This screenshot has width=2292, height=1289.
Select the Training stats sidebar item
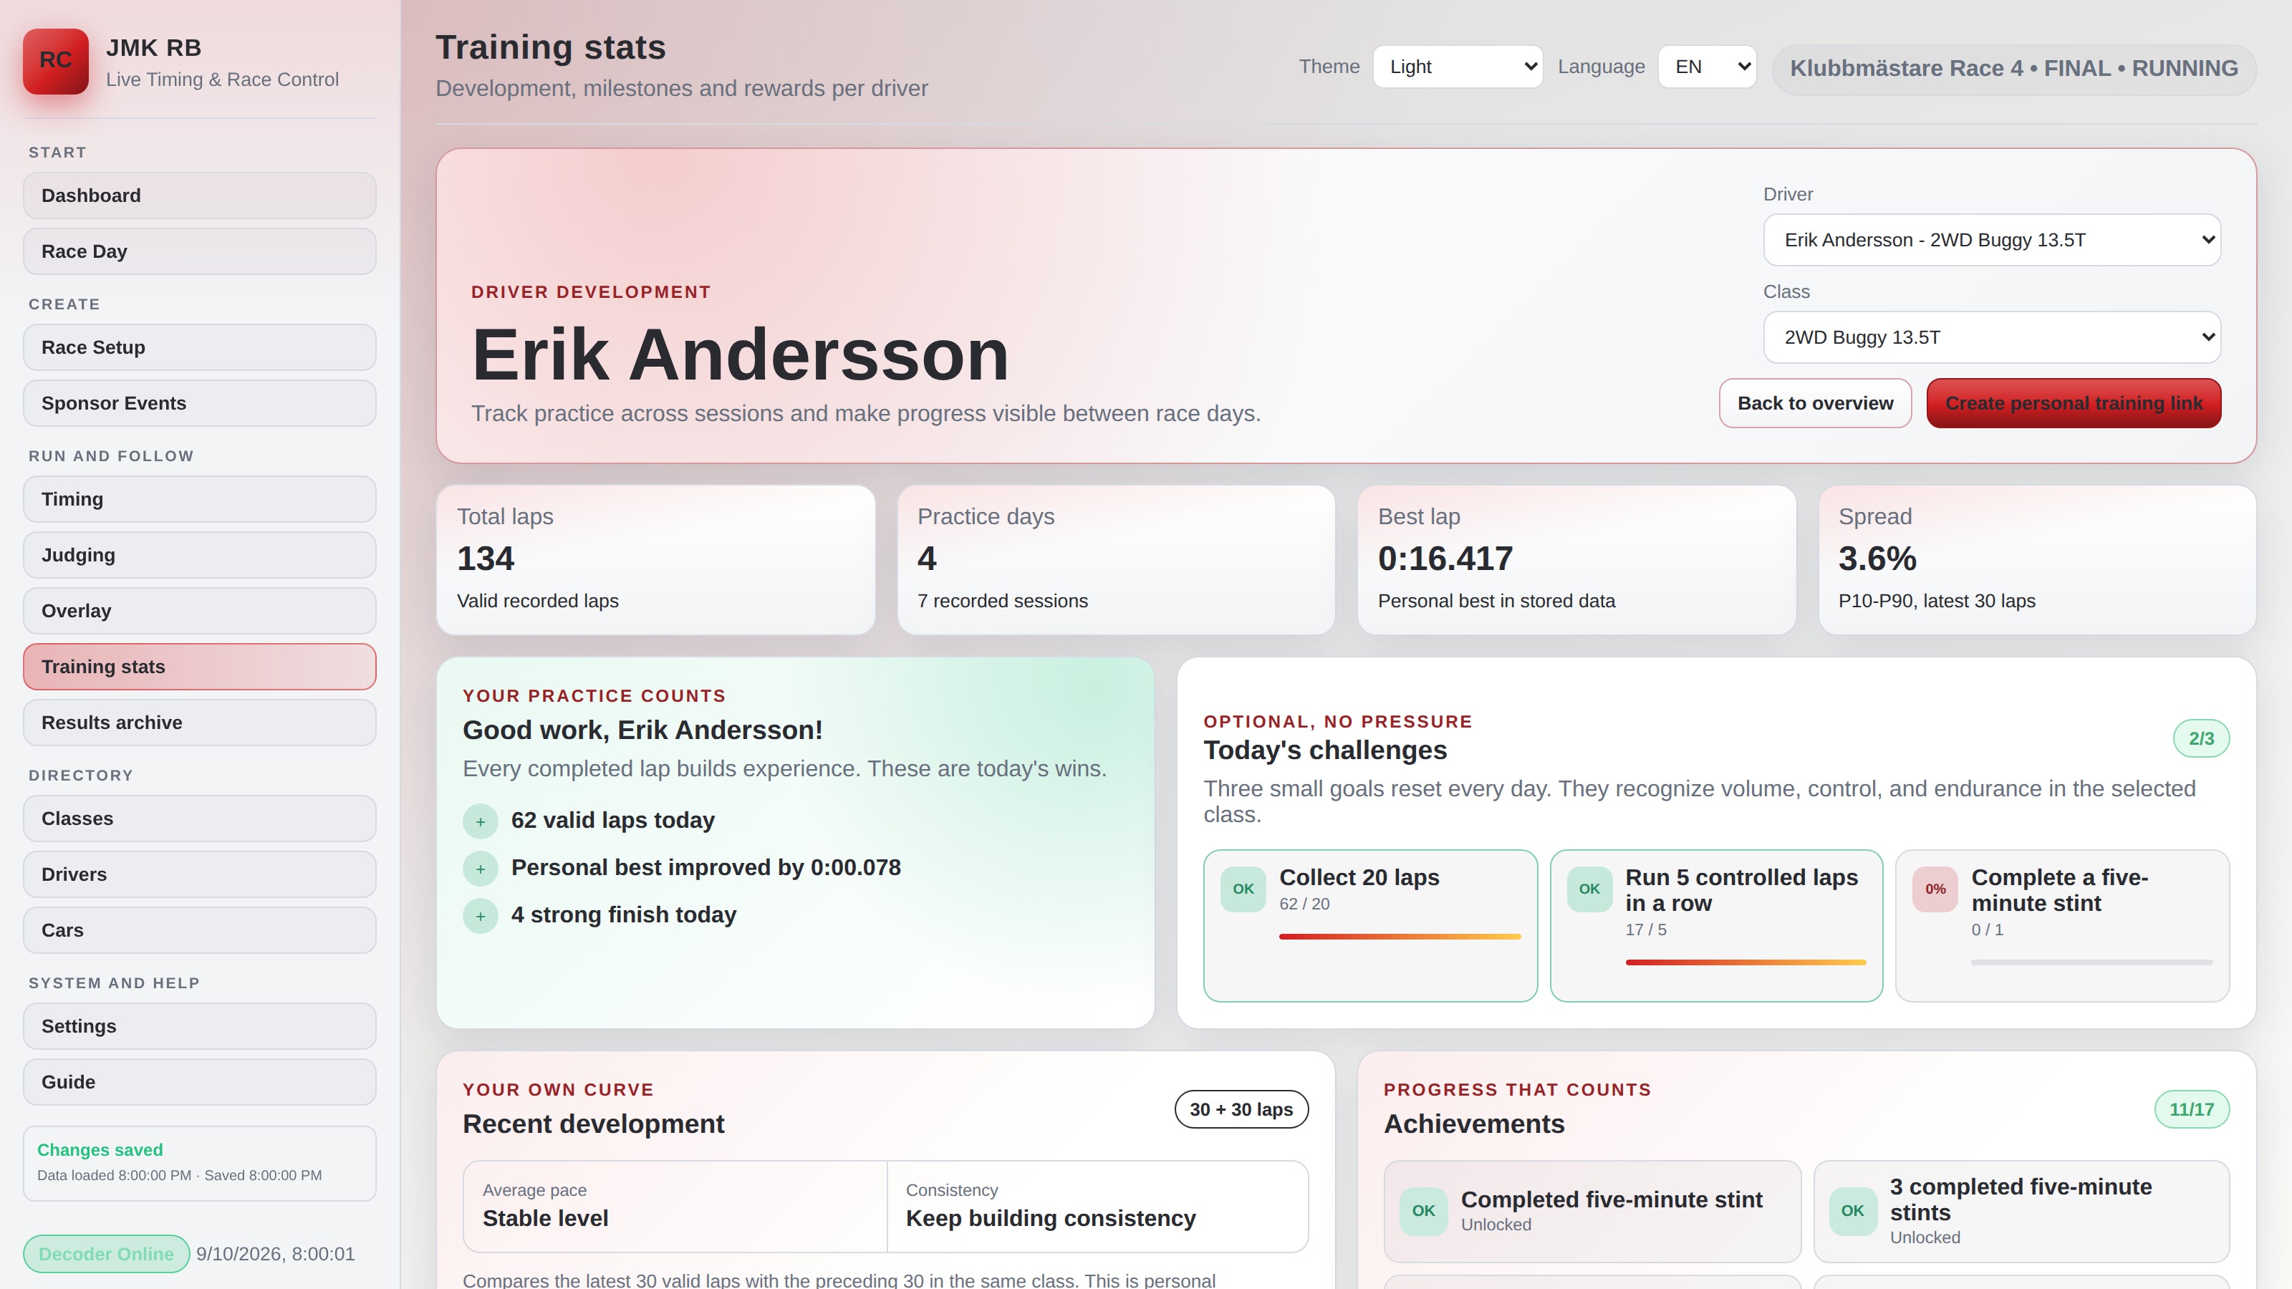[199, 667]
